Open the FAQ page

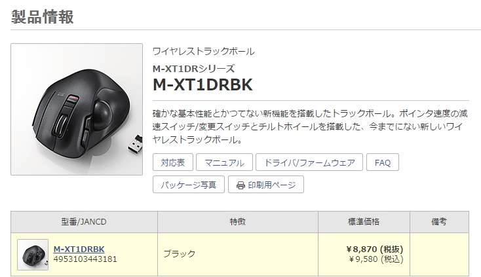point(383,162)
